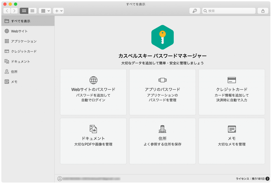Select すべてを表示 in the sidebar

click(28, 21)
